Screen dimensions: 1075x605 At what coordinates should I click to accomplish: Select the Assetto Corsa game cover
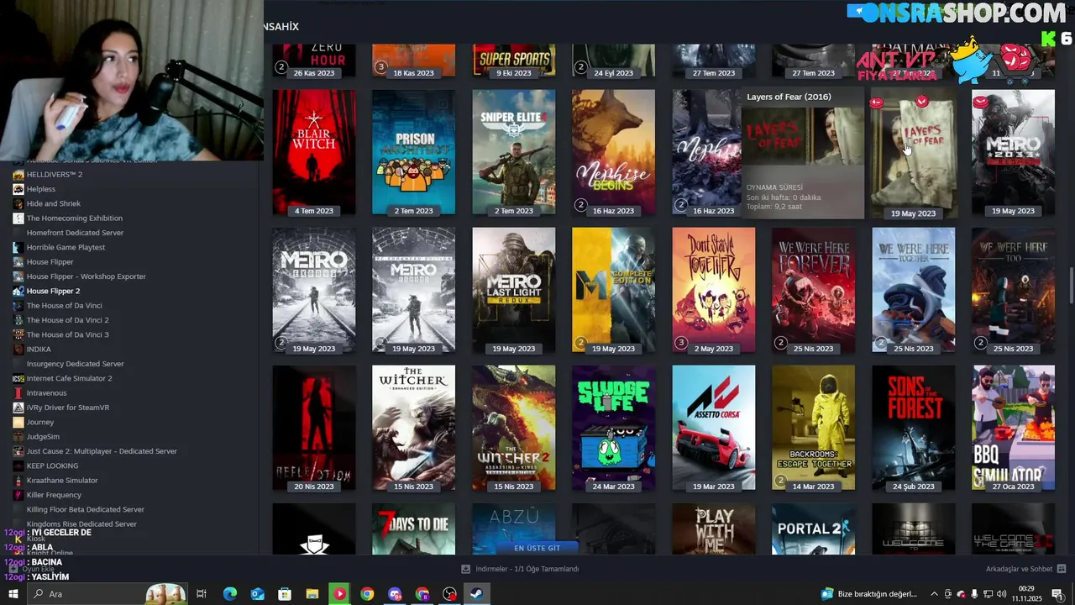click(x=713, y=428)
